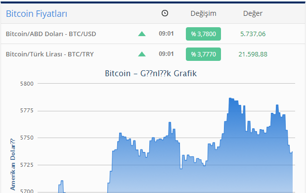
Task: Click the green up arrow for BTC/USD
Action: coord(142,34)
